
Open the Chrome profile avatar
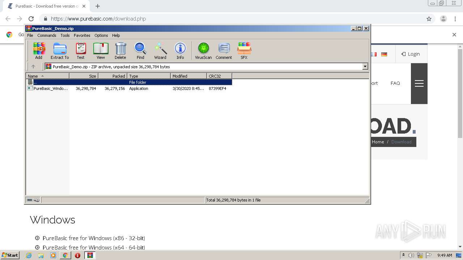(x=443, y=19)
